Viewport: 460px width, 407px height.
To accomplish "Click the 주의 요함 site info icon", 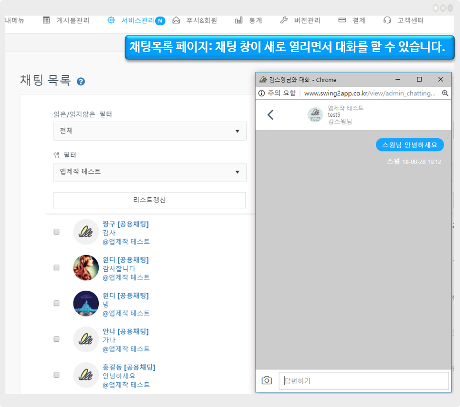I will coord(262,93).
